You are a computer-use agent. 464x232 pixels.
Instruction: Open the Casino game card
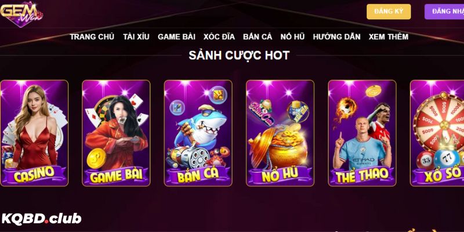(34, 133)
